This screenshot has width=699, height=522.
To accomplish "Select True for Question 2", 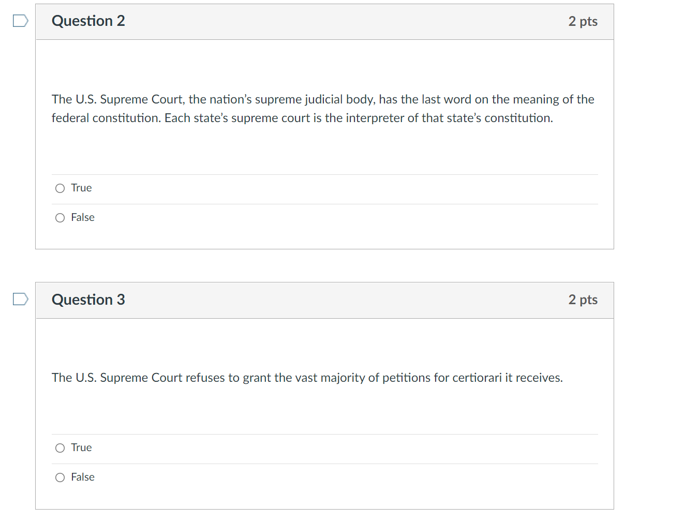I will coord(60,188).
